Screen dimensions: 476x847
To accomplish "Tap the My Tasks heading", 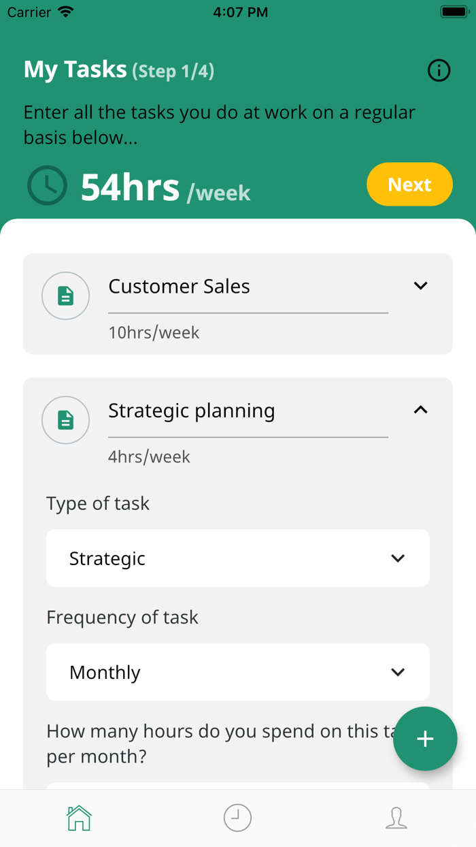I will click(75, 69).
